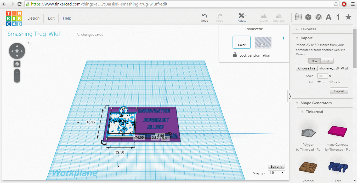Switch import source to File
This screenshot has height=183, width=357.
point(314,61)
